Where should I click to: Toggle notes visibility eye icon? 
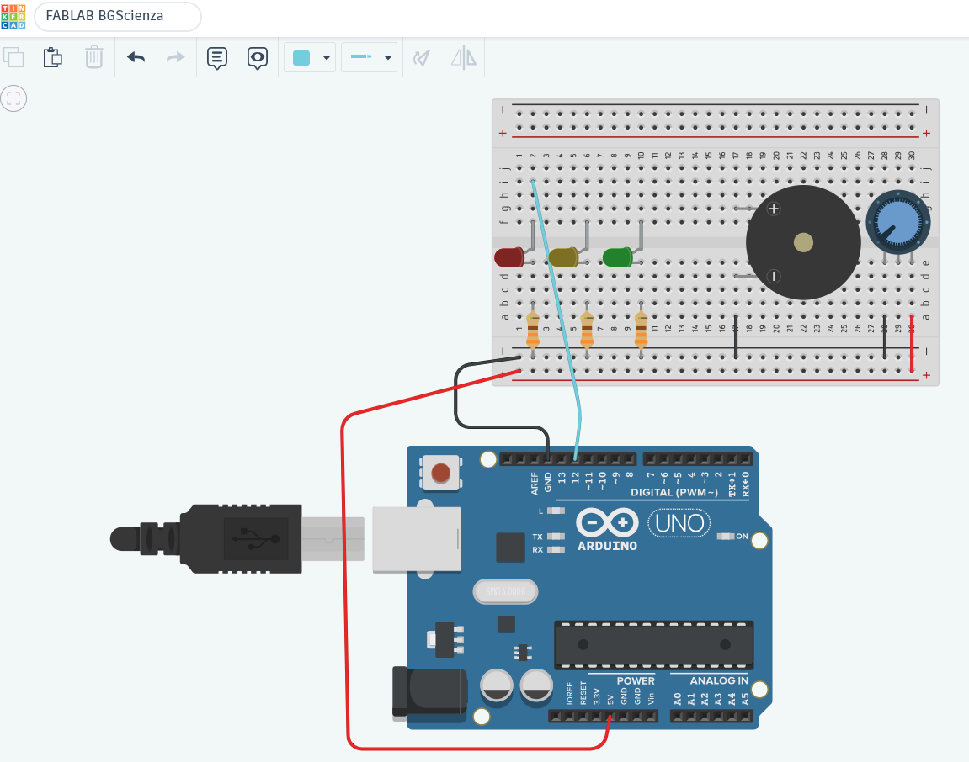(x=258, y=58)
